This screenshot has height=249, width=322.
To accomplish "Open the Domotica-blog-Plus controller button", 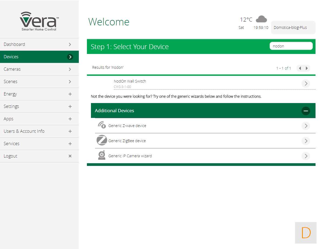I will click(x=293, y=28).
